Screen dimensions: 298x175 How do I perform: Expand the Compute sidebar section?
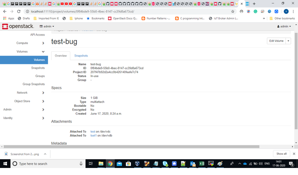click(43, 43)
